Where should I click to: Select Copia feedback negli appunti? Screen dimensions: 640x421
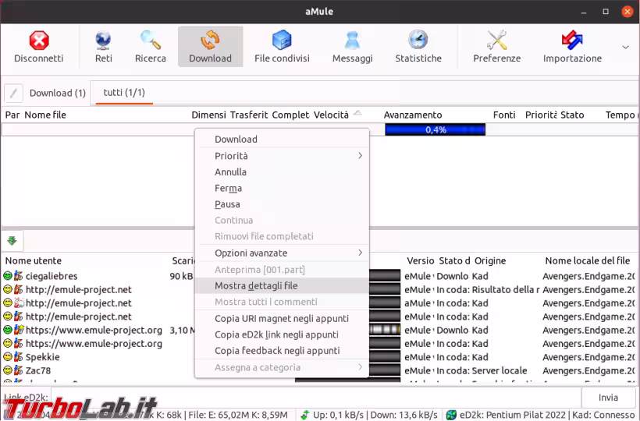pos(282,351)
